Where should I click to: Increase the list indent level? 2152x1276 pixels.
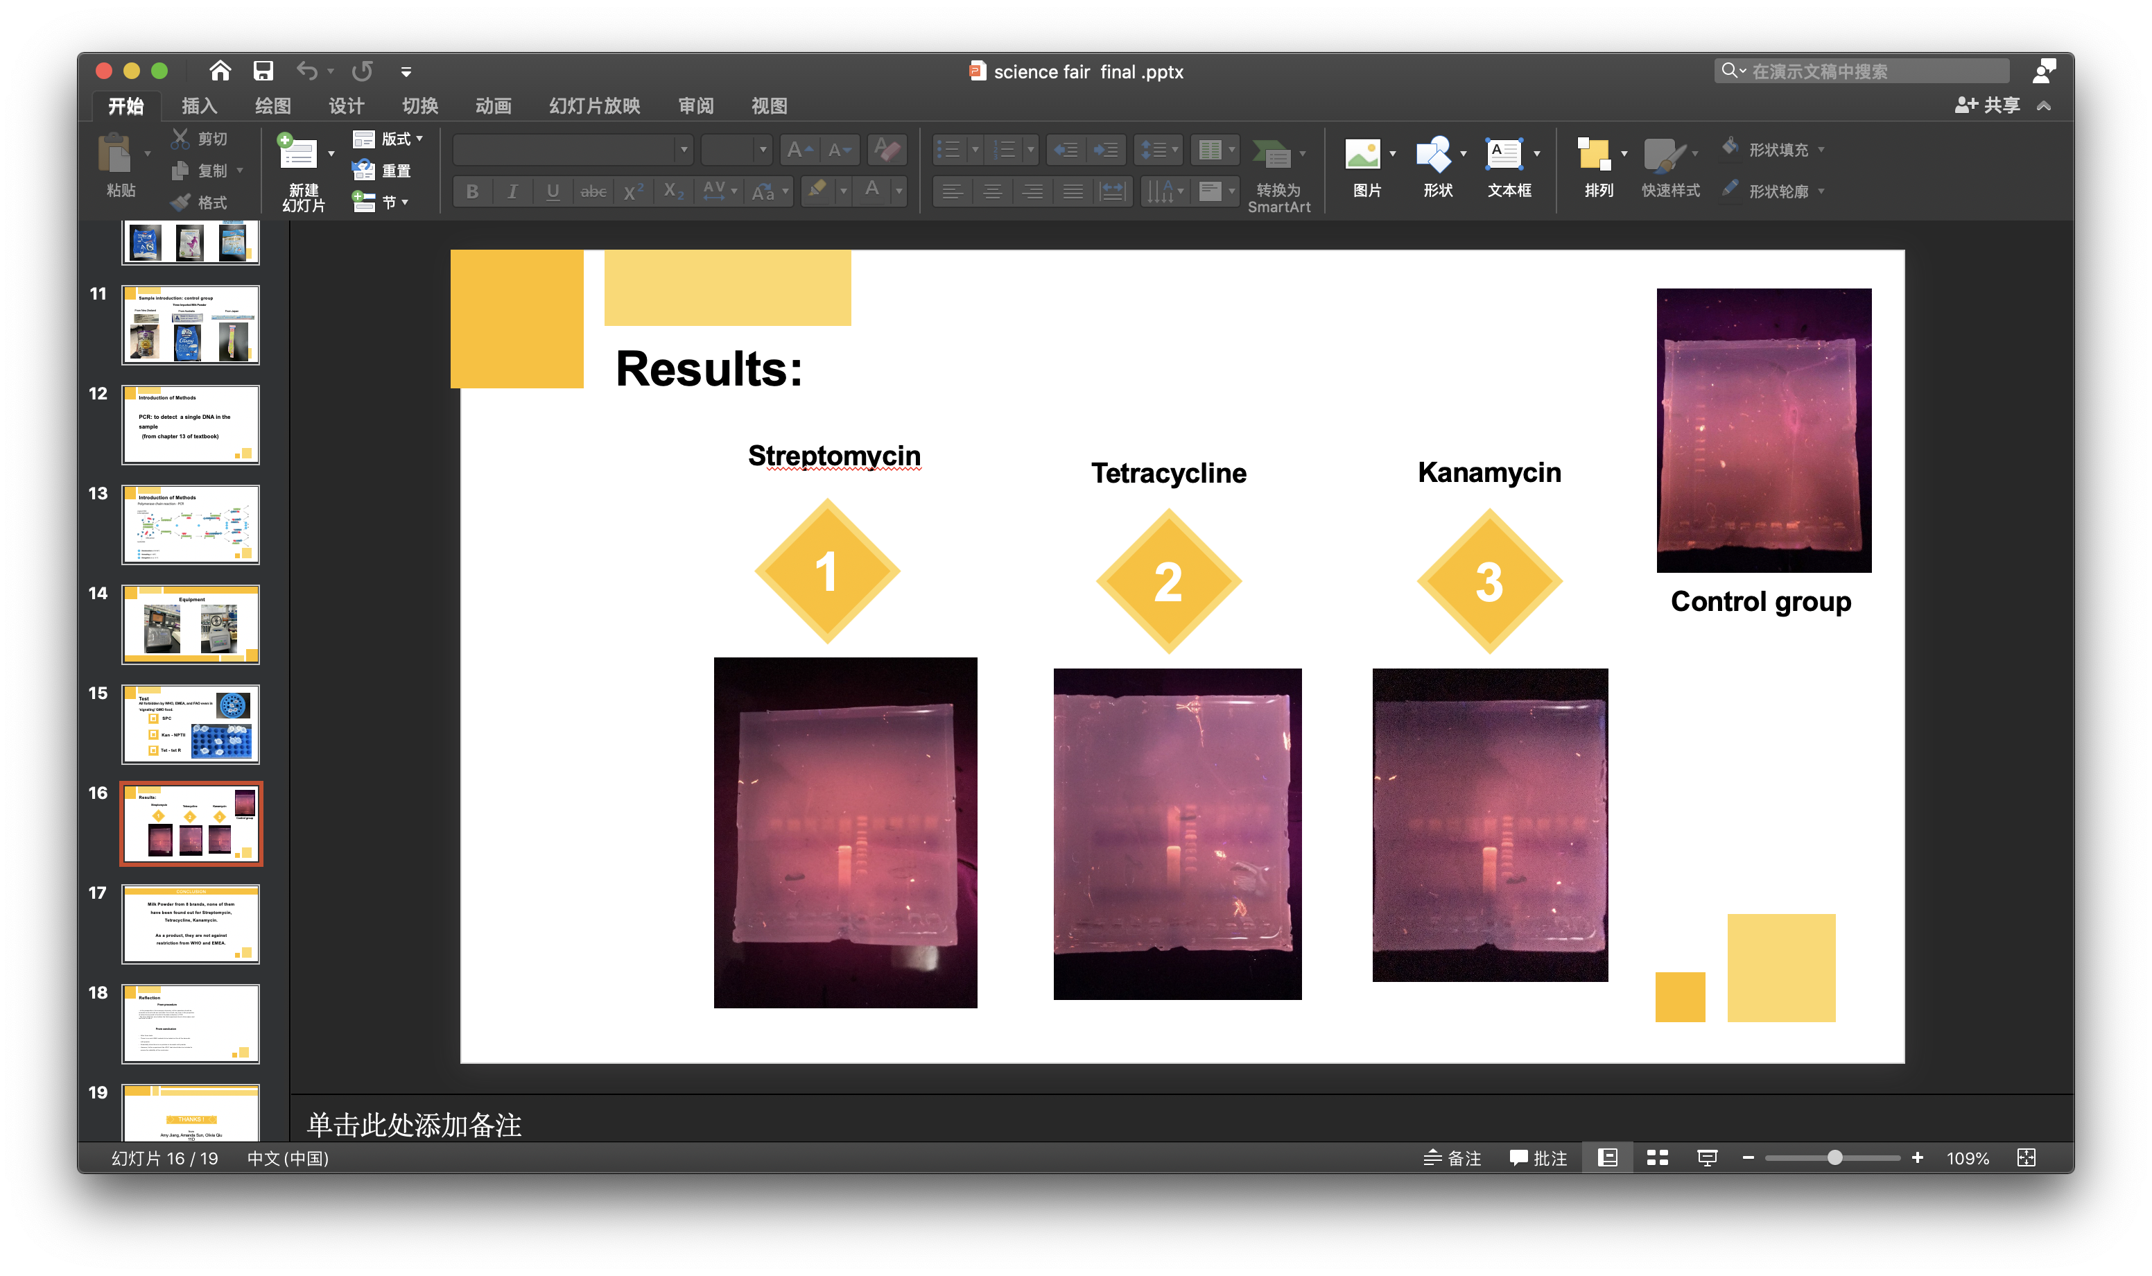1105,150
